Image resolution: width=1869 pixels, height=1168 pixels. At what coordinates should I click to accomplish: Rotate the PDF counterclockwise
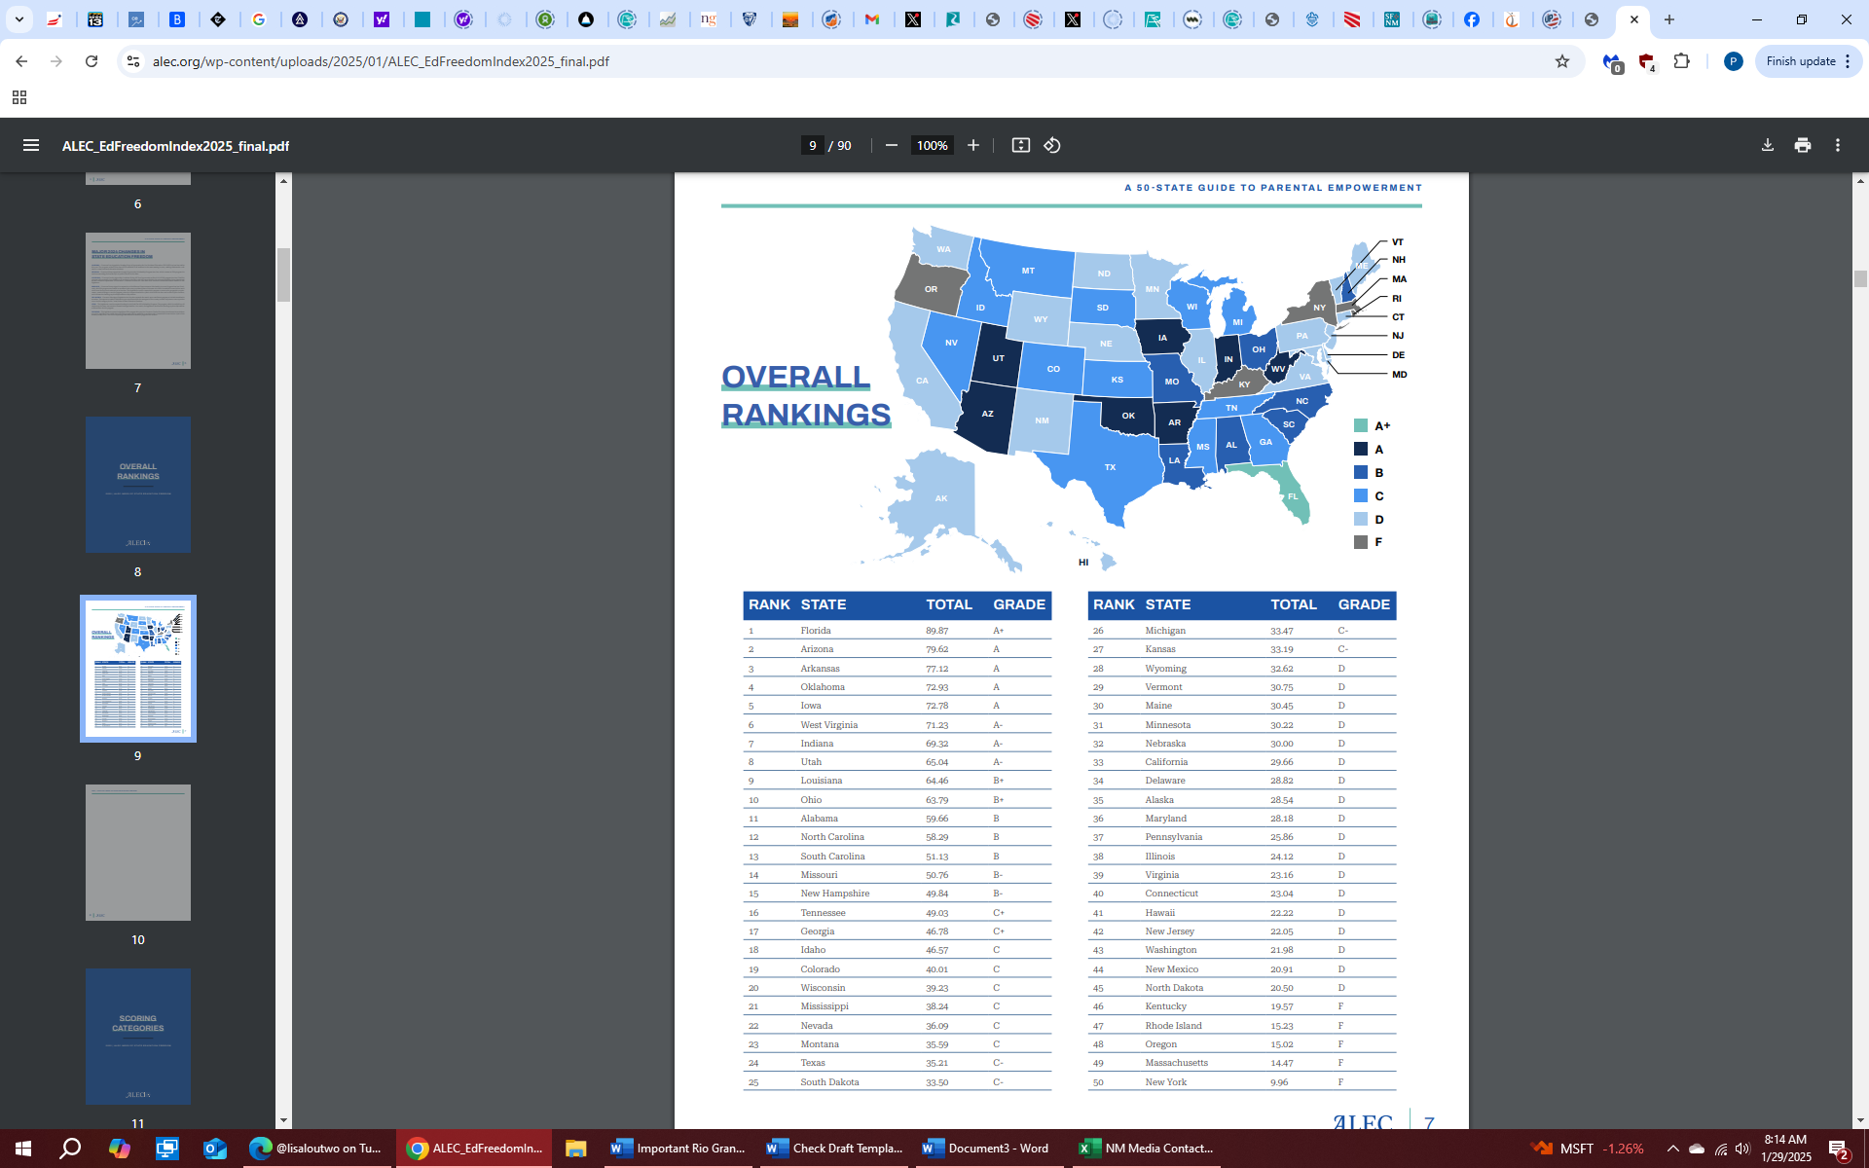[x=1052, y=145]
